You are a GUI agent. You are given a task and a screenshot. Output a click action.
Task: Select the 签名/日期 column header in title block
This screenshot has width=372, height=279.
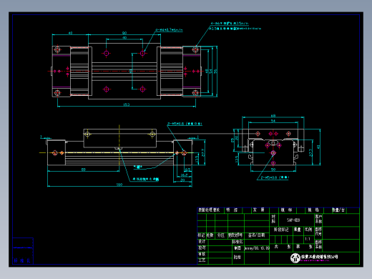pos(256,235)
